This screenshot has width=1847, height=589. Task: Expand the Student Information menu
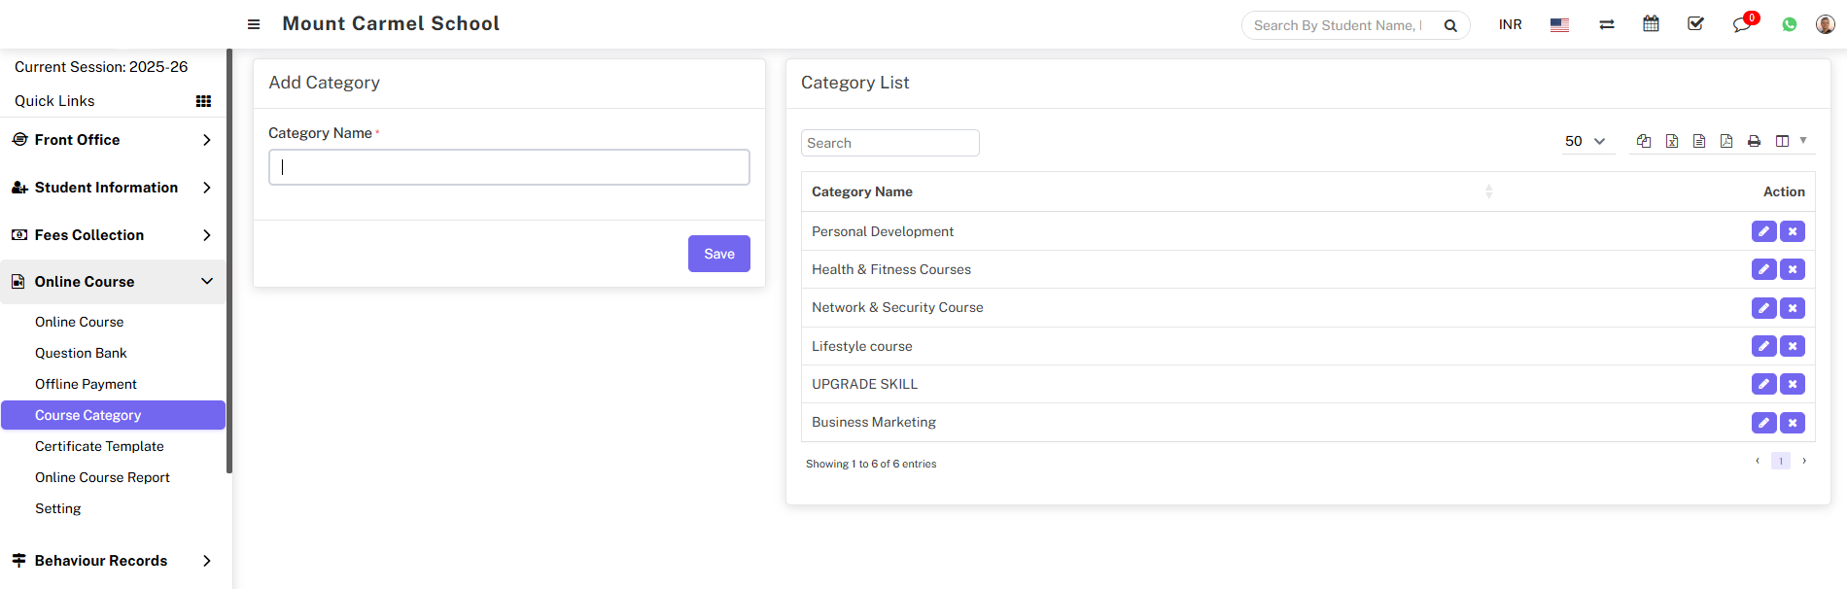(113, 188)
